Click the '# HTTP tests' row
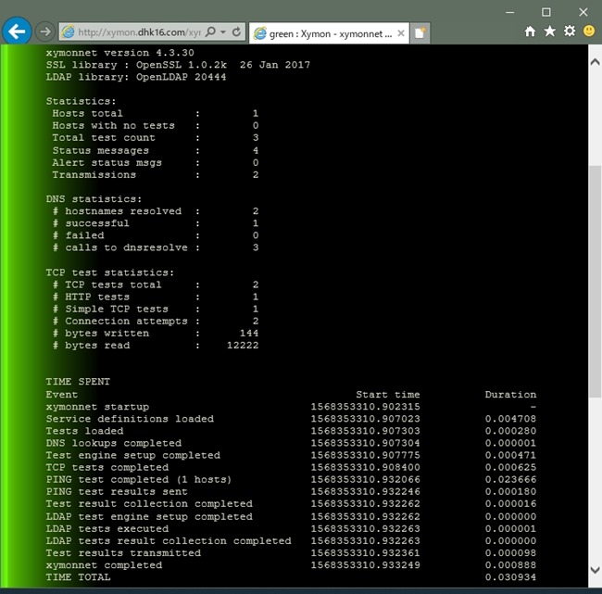 point(156,297)
